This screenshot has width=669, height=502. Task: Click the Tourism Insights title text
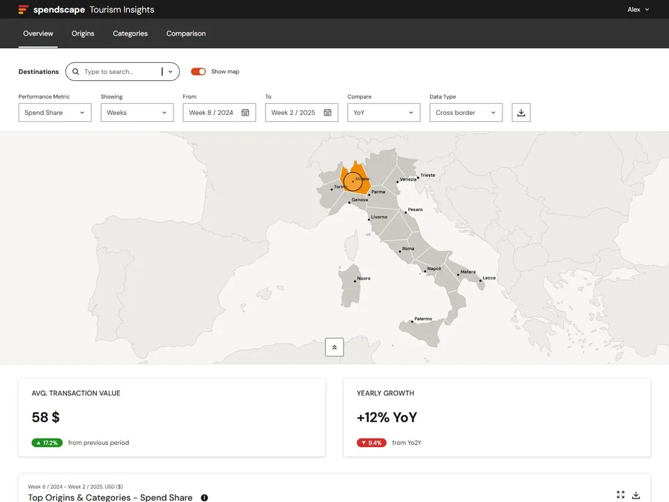(x=122, y=9)
